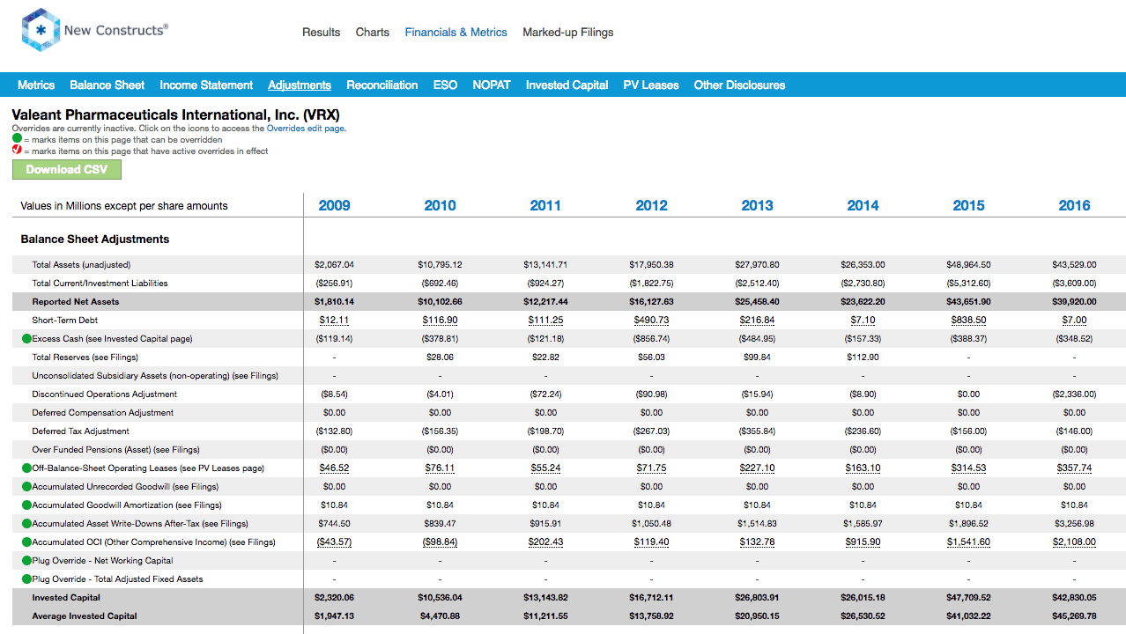Click green dot beside Accumulated OCI row

click(x=27, y=542)
